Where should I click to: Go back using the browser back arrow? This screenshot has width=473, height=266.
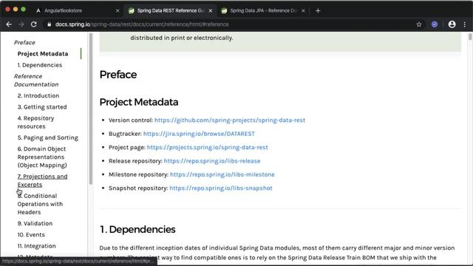coord(9,24)
